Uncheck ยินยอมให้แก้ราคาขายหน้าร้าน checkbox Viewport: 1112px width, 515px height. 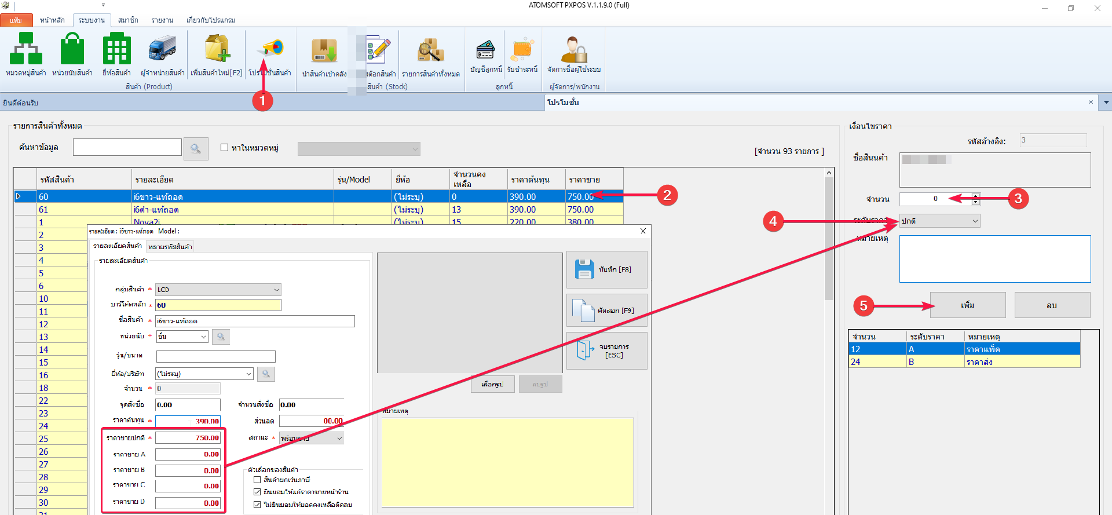coord(257,492)
